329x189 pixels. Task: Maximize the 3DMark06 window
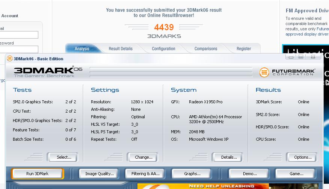(x=301, y=57)
